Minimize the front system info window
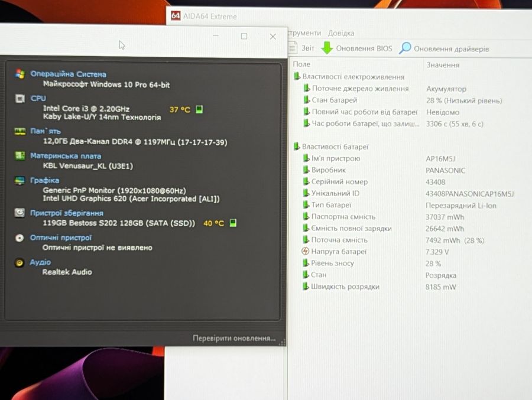 [216, 35]
